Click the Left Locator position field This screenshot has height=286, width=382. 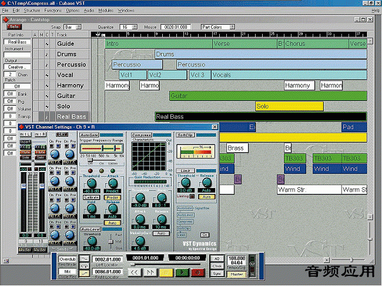108,260
